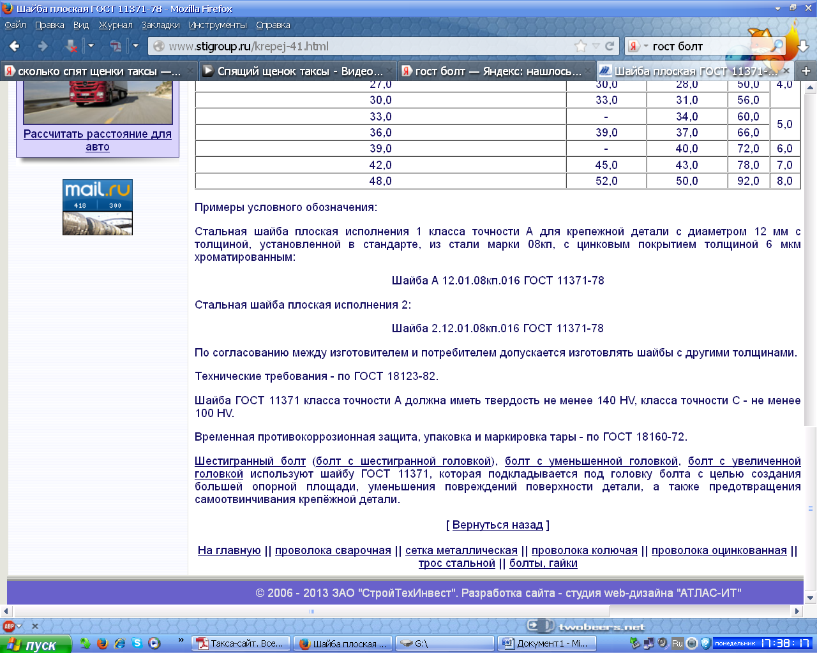Open the link 'болт с увеличенной головкой'
The image size is (817, 653).
(x=744, y=461)
